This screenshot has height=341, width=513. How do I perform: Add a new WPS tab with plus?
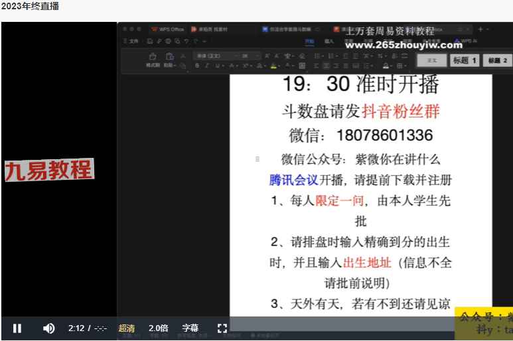click(480, 29)
